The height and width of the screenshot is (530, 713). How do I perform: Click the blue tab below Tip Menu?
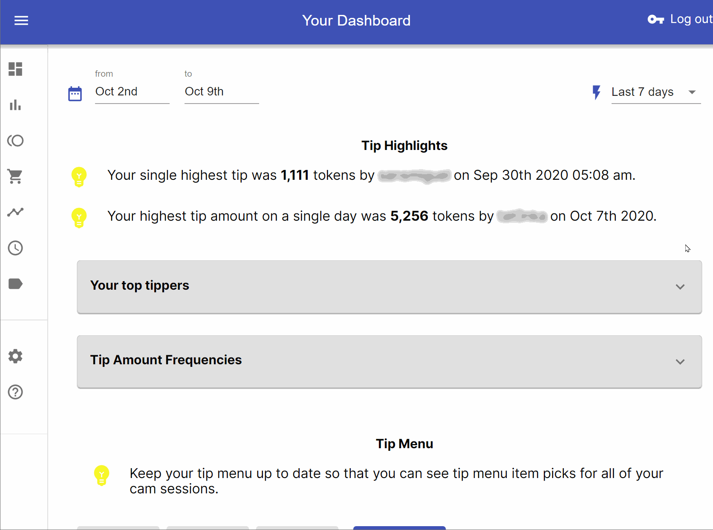point(399,528)
